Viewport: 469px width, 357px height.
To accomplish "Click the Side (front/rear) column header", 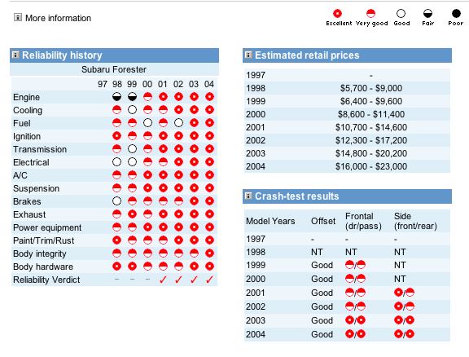I will [415, 221].
